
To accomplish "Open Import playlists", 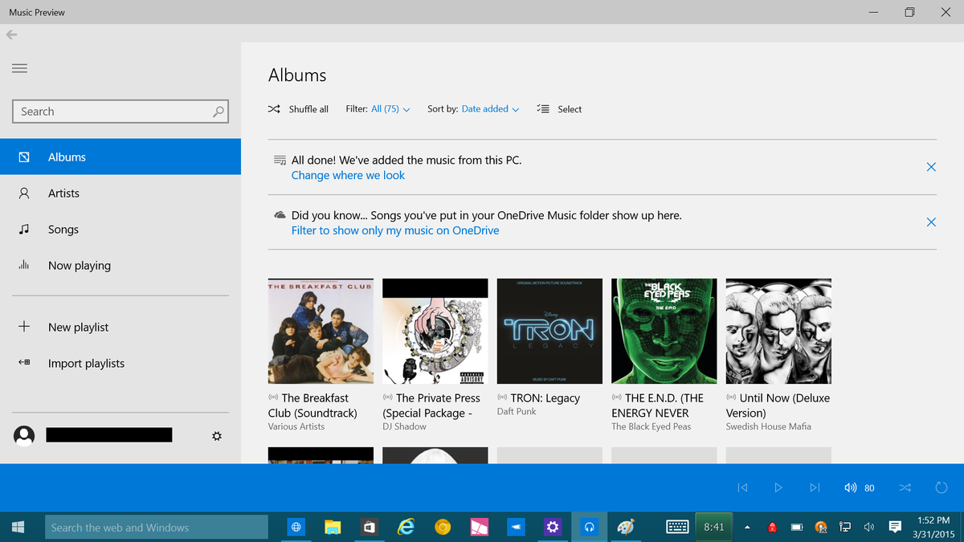I will [85, 363].
